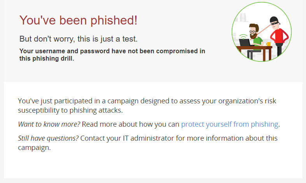Click the italic 'Still have questions?' text
The height and width of the screenshot is (183, 306).
pos(48,138)
